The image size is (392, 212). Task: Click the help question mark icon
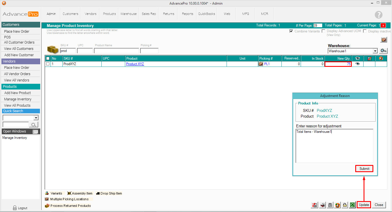(x=379, y=15)
